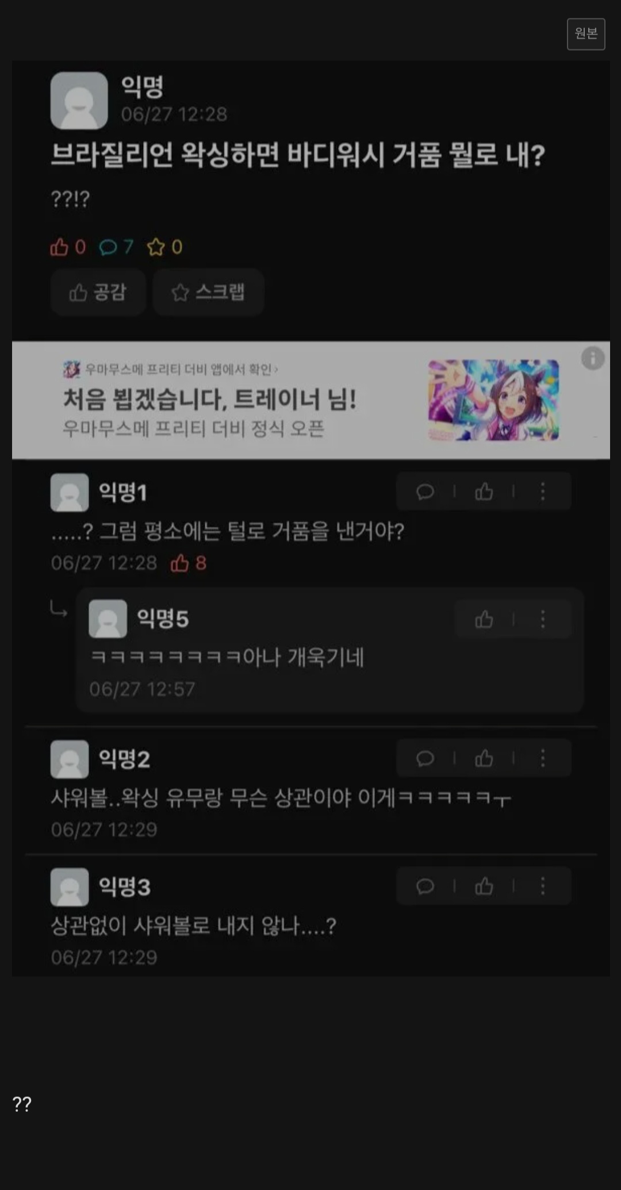621x1190 pixels.
Task: Reply to 익명3 via comment icon
Action: click(x=425, y=886)
